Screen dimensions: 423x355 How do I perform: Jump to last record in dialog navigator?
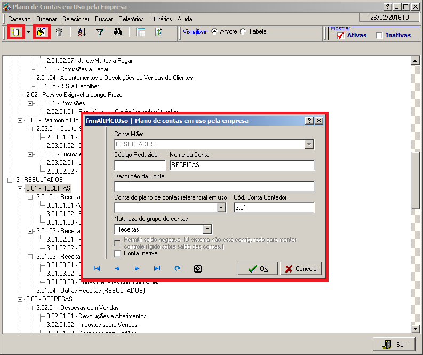pyautogui.click(x=157, y=269)
